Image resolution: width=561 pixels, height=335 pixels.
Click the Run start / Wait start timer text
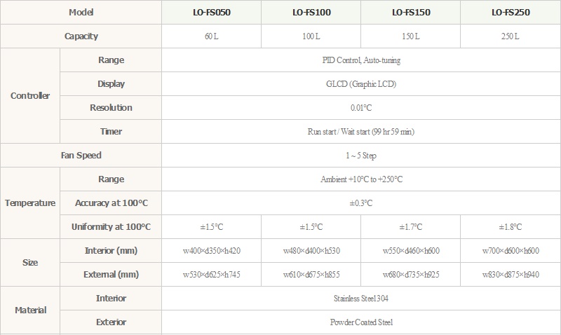tap(361, 132)
